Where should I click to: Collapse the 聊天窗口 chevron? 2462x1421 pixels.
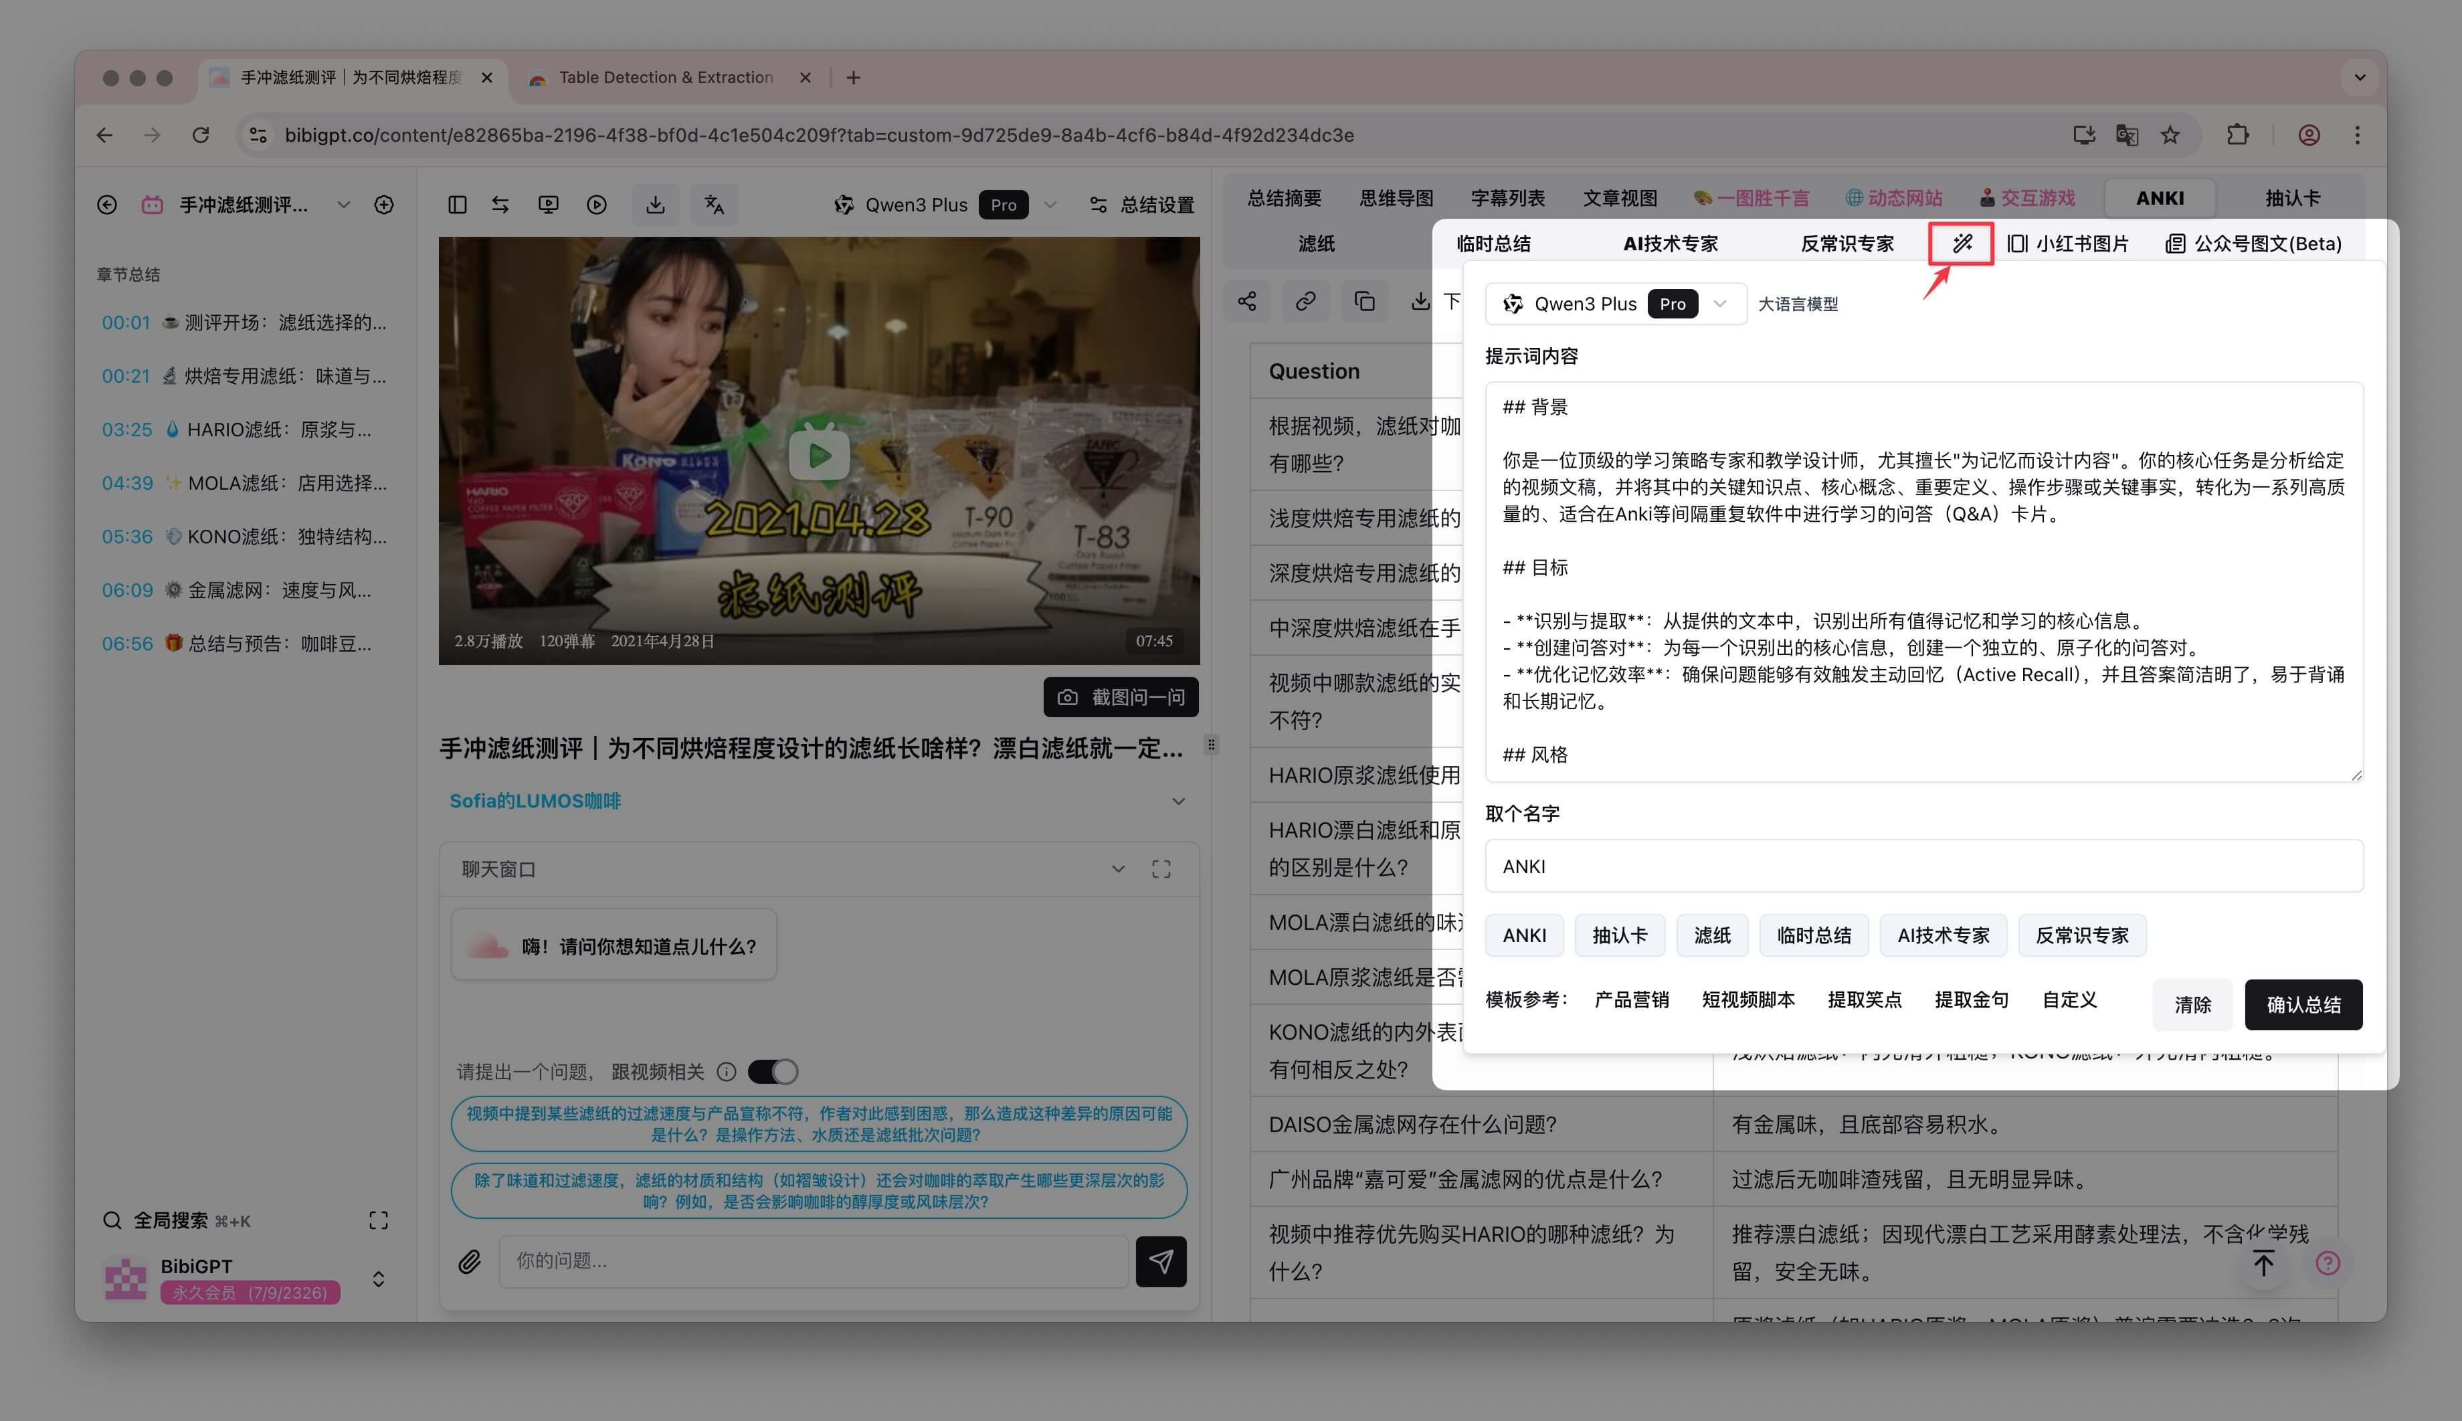1119,868
